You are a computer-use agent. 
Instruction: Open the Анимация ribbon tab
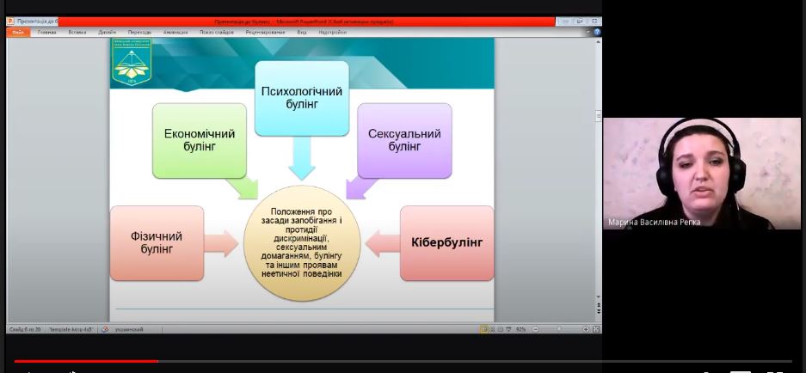click(175, 32)
